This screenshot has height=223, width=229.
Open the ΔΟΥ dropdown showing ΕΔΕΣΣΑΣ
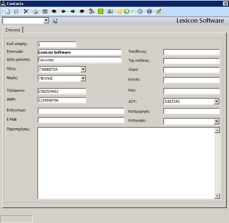(216, 101)
